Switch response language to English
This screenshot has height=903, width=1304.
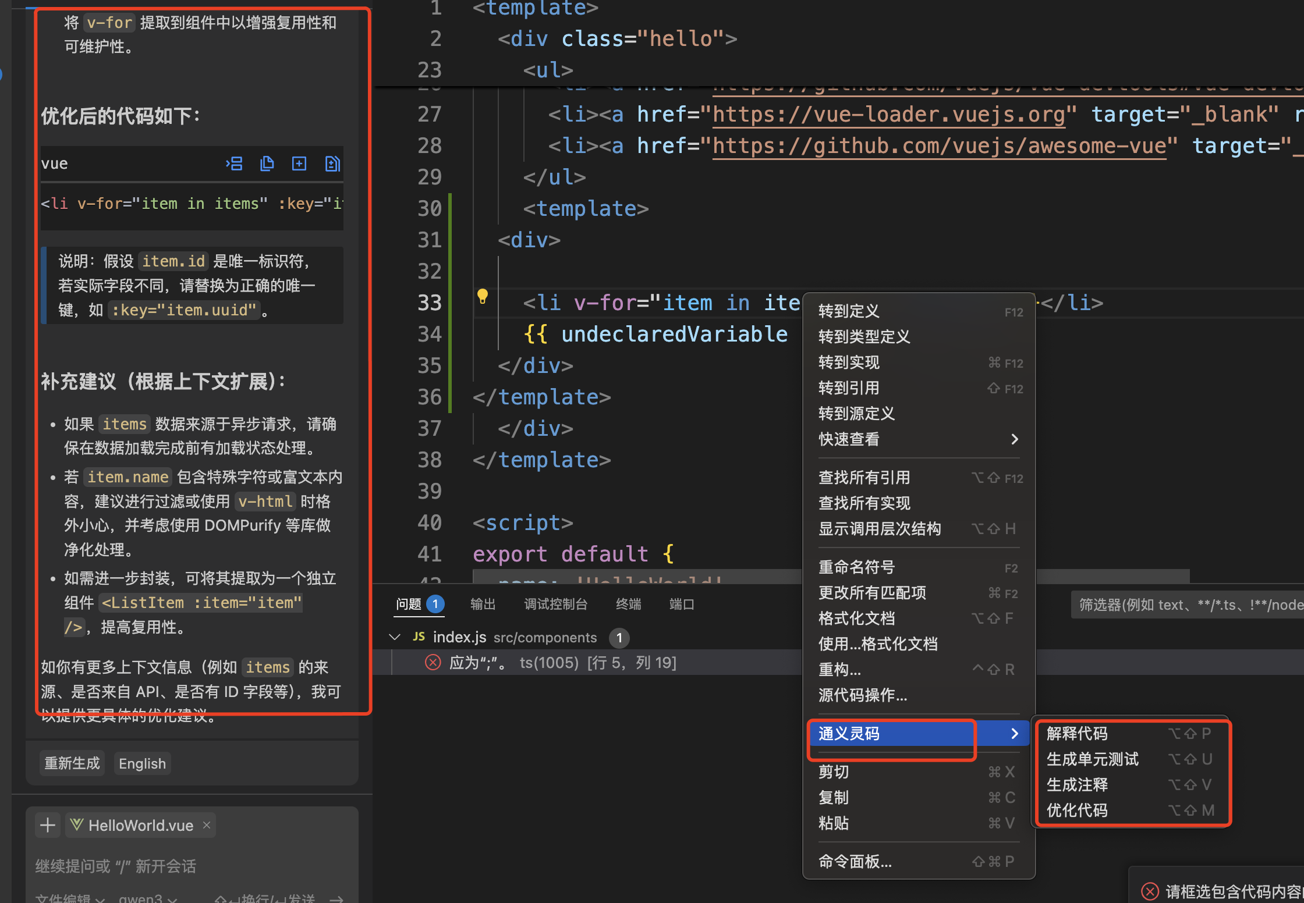click(x=142, y=763)
